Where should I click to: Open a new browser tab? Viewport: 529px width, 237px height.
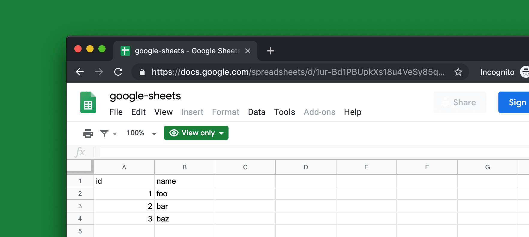270,51
